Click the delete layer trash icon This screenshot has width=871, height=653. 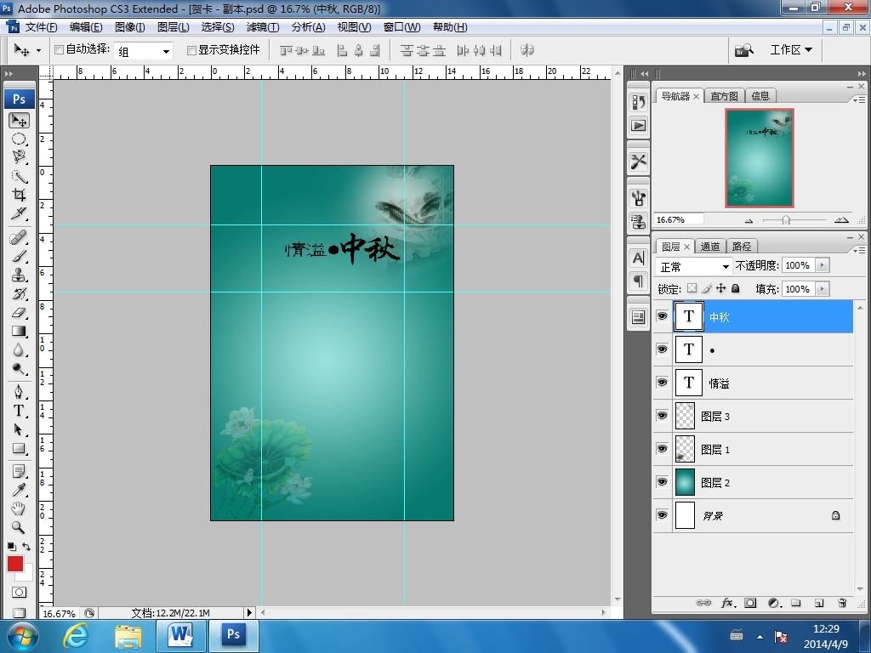tap(842, 603)
